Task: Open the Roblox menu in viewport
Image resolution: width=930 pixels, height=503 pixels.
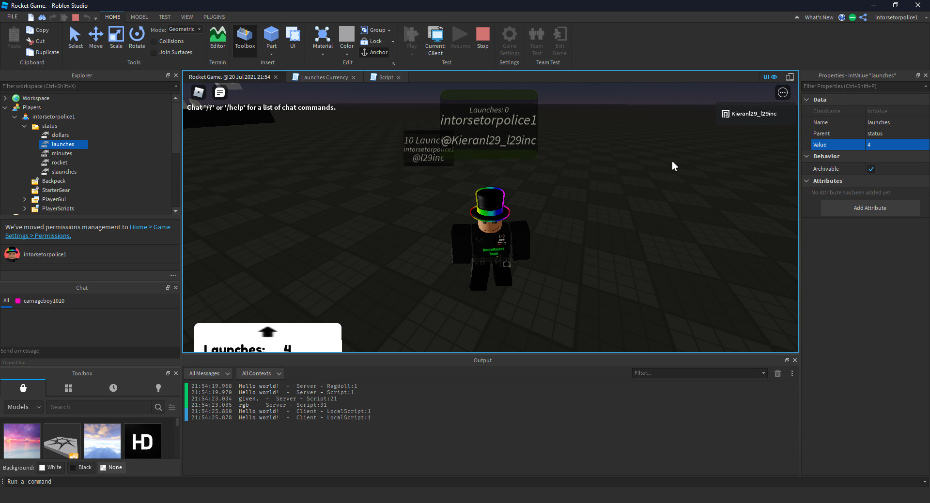Action: [199, 92]
